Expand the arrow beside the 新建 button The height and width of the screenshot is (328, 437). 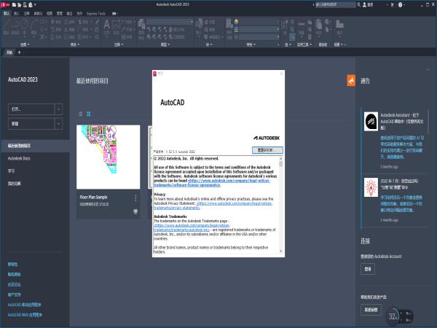tap(58, 124)
